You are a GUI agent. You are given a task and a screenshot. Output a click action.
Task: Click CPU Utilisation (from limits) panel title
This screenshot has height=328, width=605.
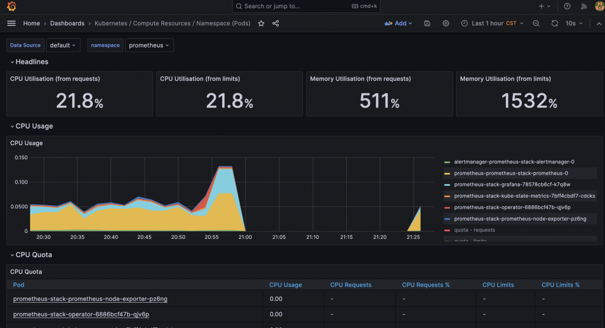pyautogui.click(x=200, y=78)
